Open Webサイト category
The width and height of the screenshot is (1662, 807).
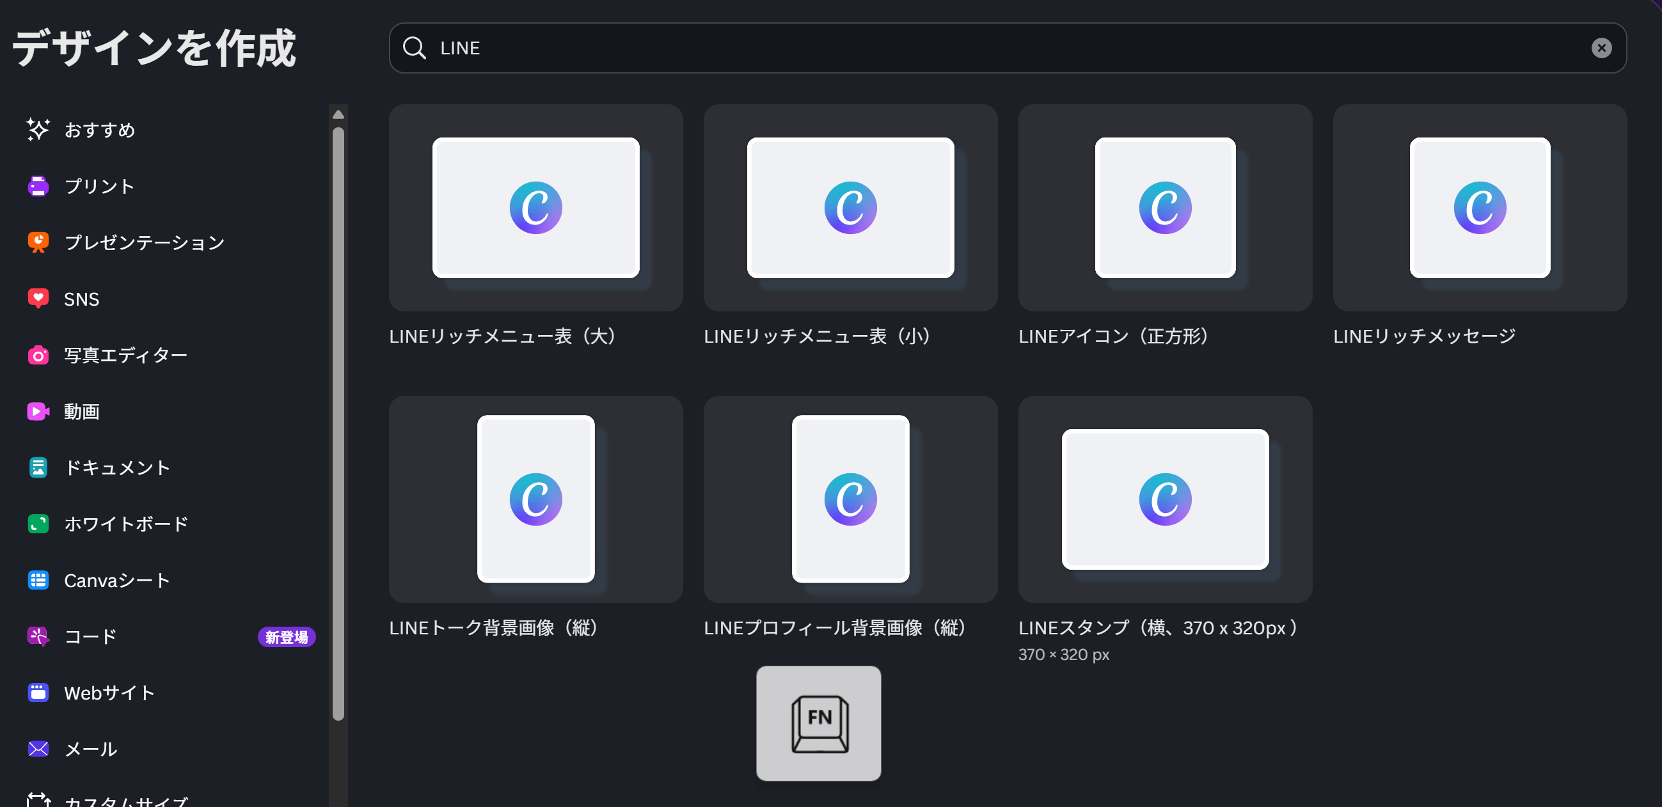pyautogui.click(x=109, y=693)
